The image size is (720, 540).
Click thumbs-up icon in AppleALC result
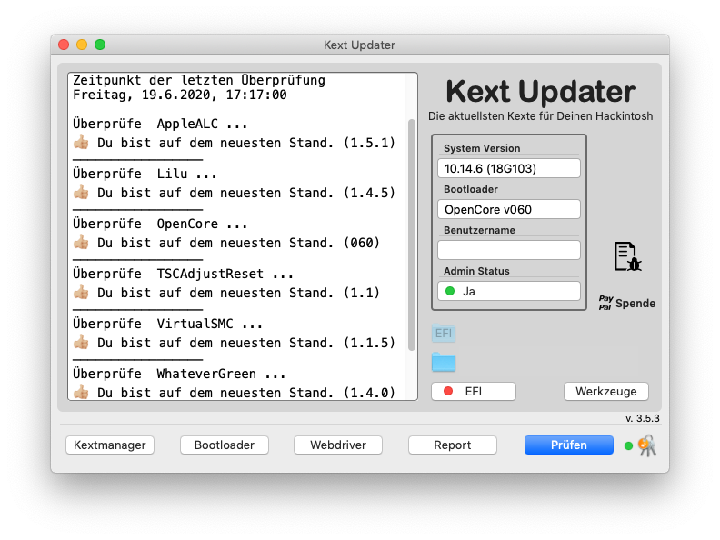pyautogui.click(x=81, y=142)
